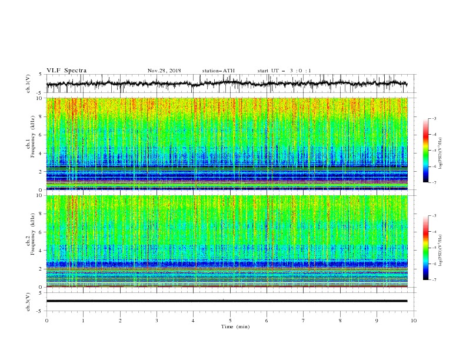466x360 pixels.
Task: Click the ch.3 flat black waveform trace
Action: tap(227, 301)
